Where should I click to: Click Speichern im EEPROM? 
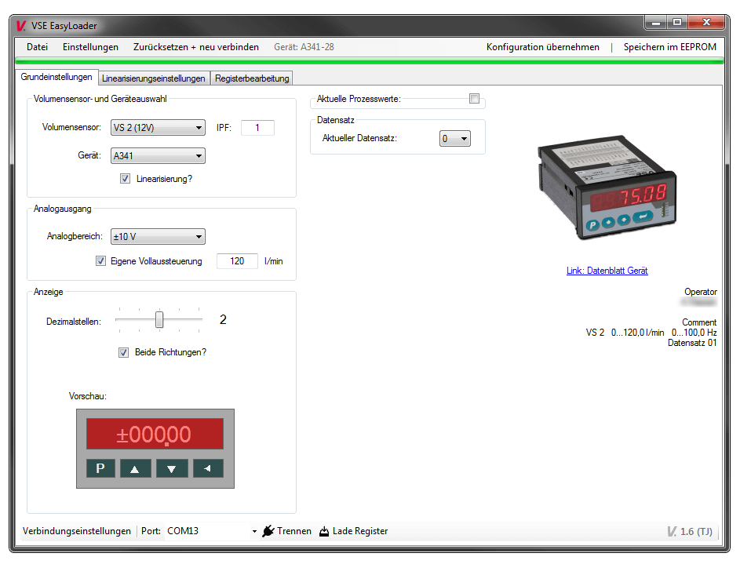point(669,47)
